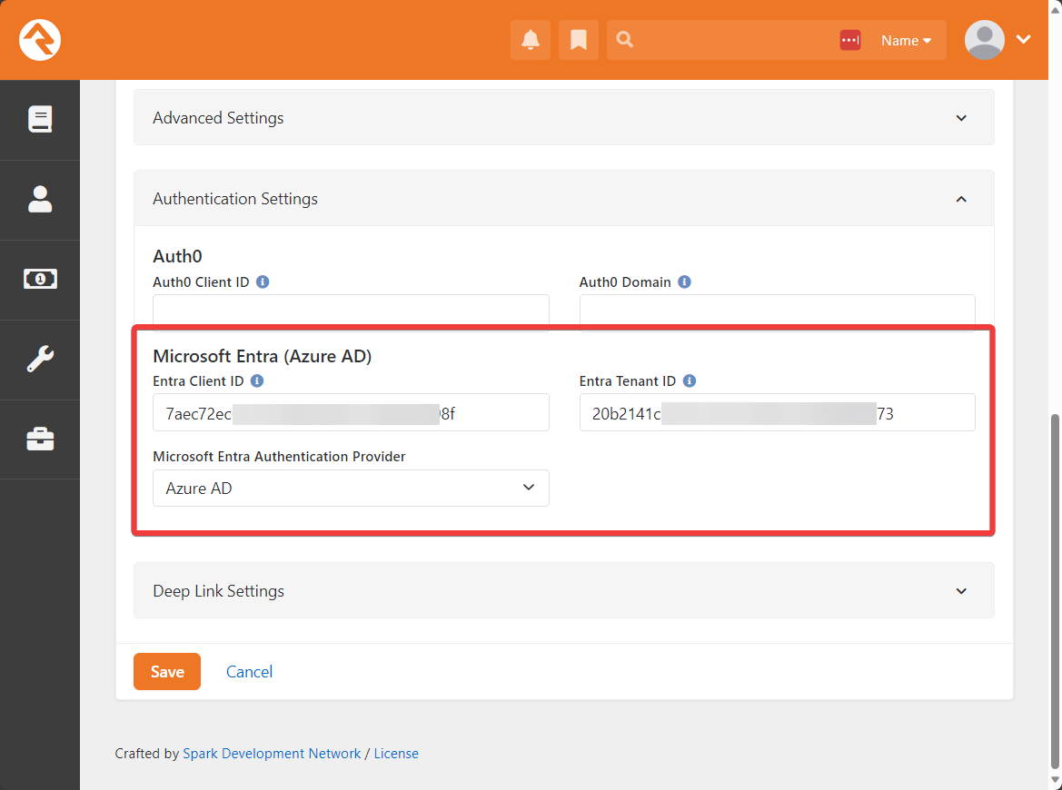The width and height of the screenshot is (1062, 790).
Task: Click the Microsoft Entra (Azure AD) heading
Action: pos(263,356)
